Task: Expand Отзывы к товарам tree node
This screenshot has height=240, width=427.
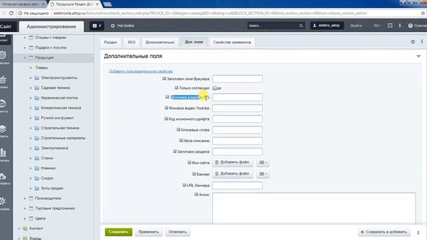Action: tap(25, 37)
